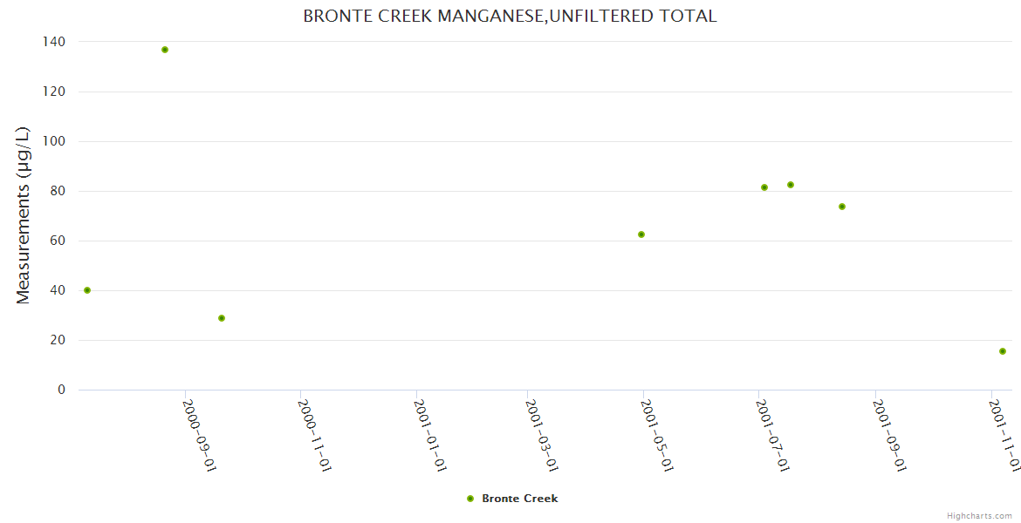Image resolution: width=1021 pixels, height=523 pixels.
Task: Select the early July 2001 point near 81 µg/L
Action: pyautogui.click(x=764, y=187)
